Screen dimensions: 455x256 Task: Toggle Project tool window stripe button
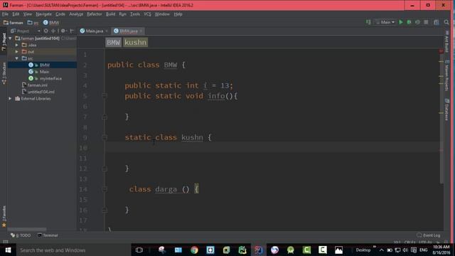click(x=4, y=41)
